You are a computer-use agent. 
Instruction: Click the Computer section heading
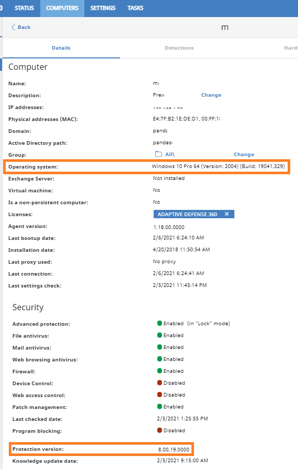pos(28,67)
